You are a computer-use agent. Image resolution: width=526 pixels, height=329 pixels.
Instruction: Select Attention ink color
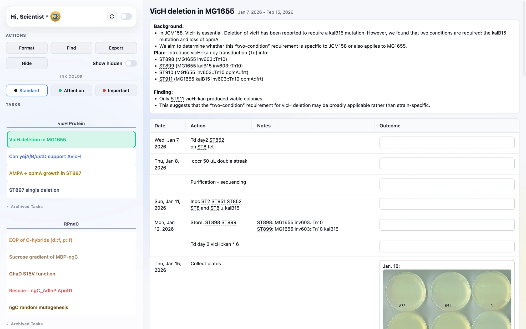71,91
